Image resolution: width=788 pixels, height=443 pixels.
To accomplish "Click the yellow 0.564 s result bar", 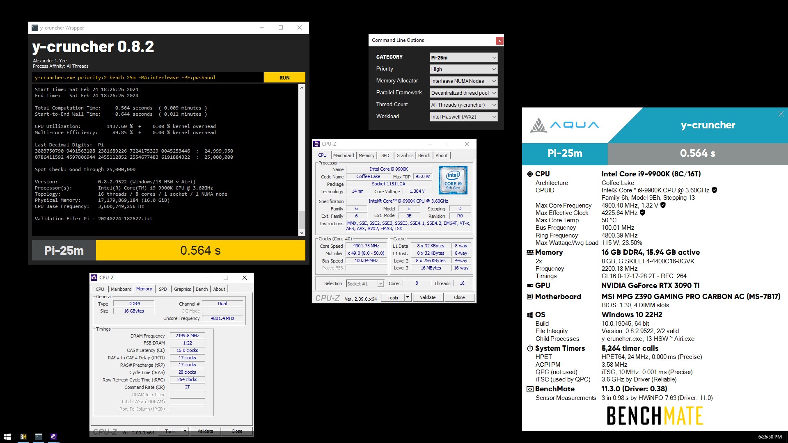I will click(x=201, y=250).
